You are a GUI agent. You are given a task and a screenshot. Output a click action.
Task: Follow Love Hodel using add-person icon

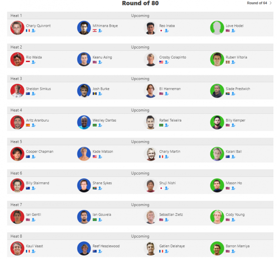tap(233, 31)
